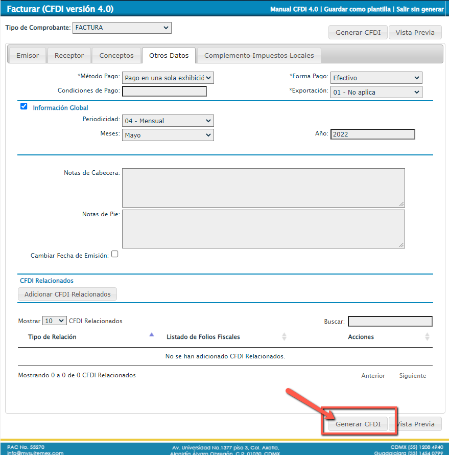Sort by Tipo de Relación column arrow

pos(151,335)
